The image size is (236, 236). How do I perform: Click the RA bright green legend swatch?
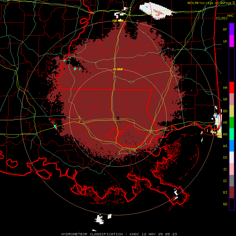[x=232, y=134]
